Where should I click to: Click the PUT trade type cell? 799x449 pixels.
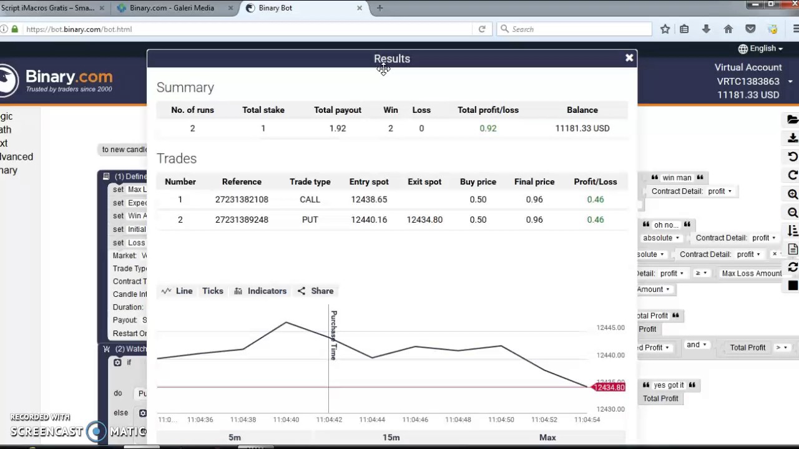click(310, 220)
